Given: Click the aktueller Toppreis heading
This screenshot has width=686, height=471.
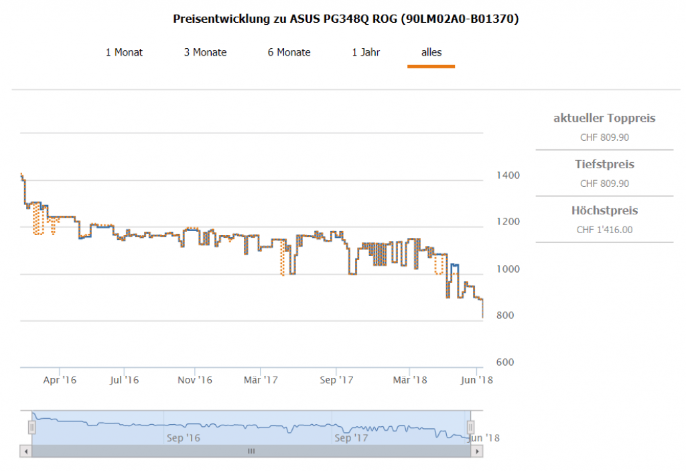Looking at the screenshot, I should click(x=604, y=118).
